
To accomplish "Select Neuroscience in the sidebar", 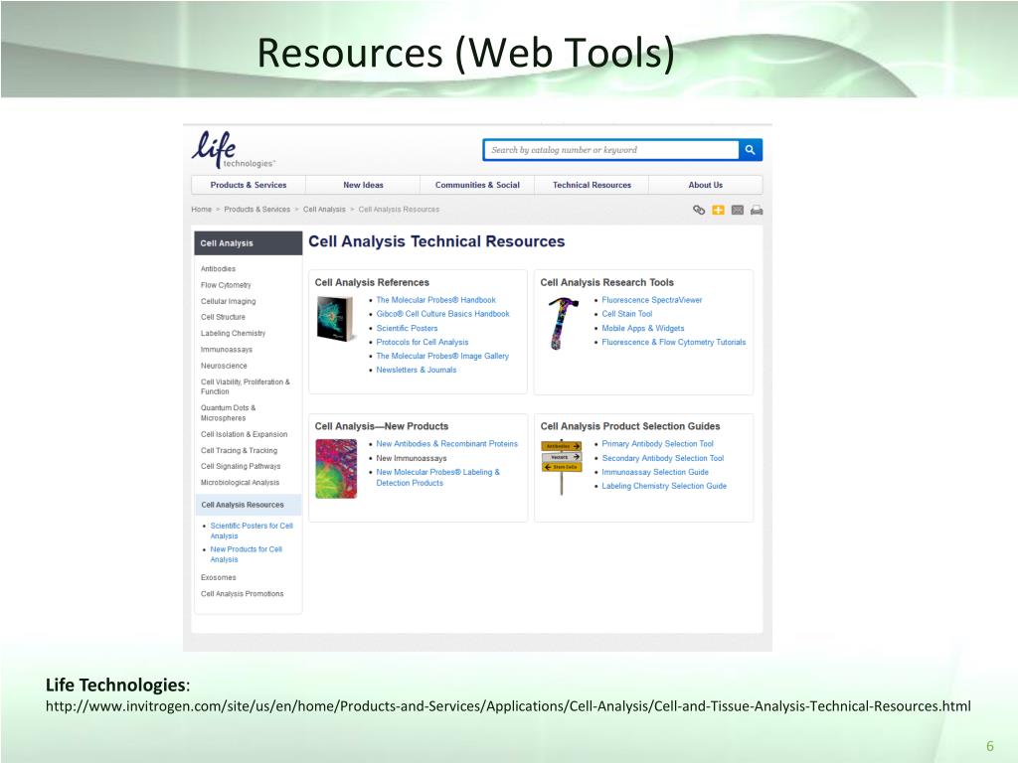I will [224, 366].
